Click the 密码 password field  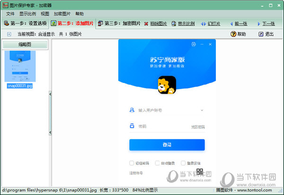coord(163,126)
